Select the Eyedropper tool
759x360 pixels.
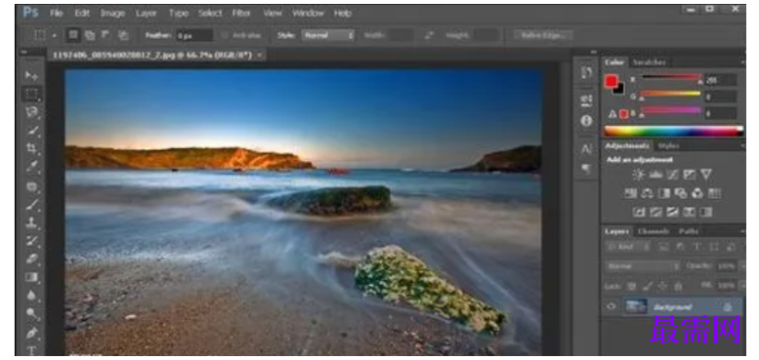click(32, 167)
